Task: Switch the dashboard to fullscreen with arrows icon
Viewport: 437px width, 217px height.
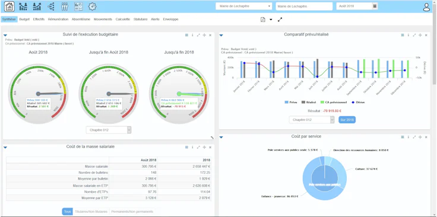Action: [x=280, y=20]
